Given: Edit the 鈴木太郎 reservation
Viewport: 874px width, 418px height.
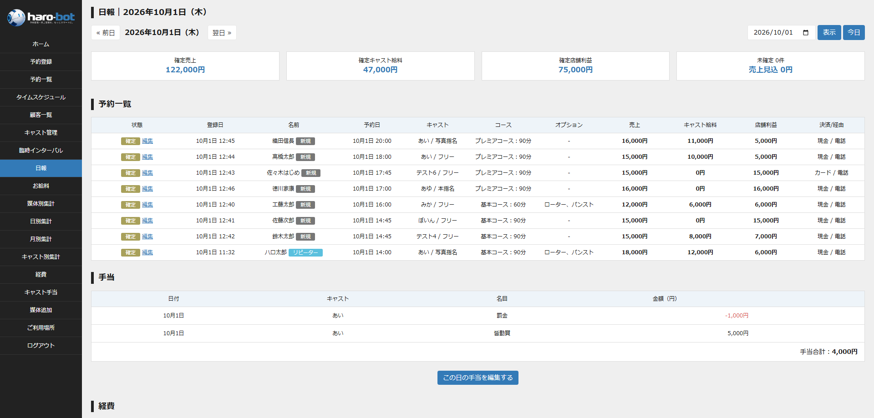Looking at the screenshot, I should [147, 237].
